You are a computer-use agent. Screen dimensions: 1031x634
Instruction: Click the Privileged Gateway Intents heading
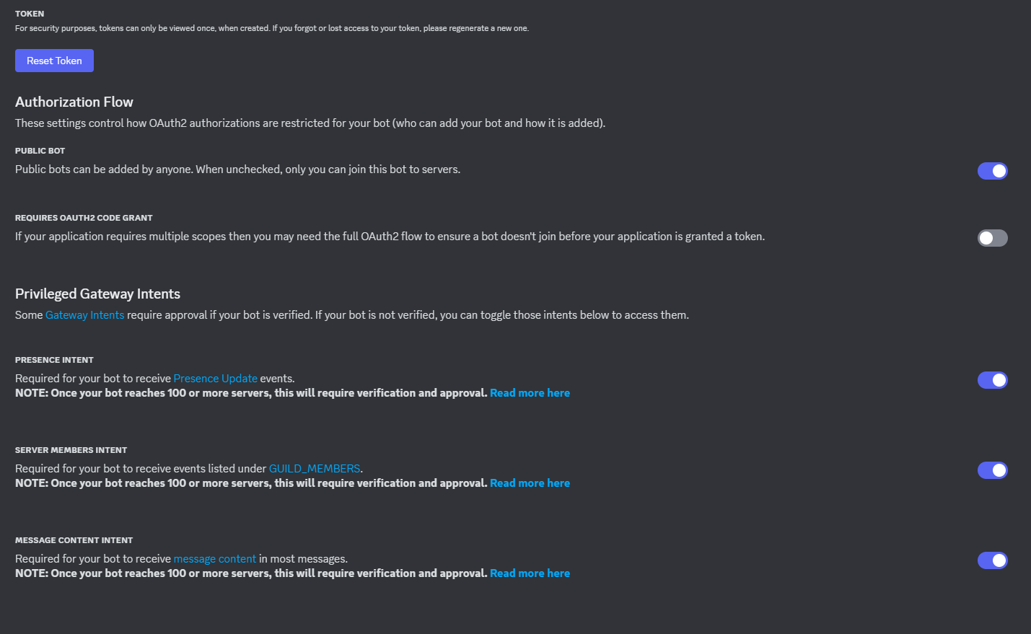click(x=97, y=294)
